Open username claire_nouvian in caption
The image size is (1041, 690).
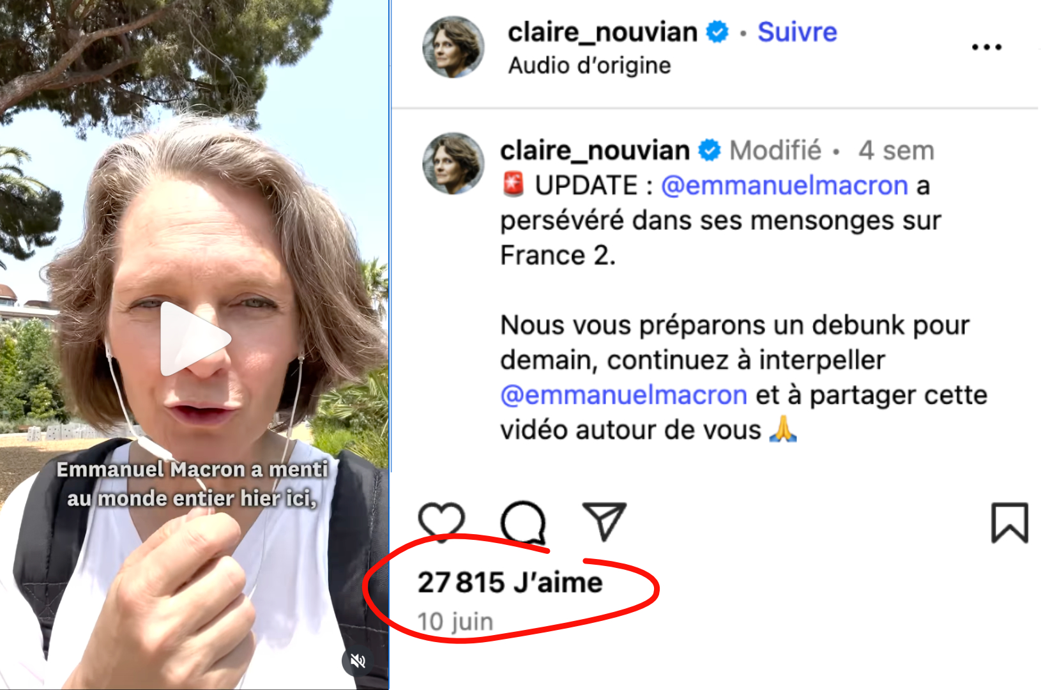click(595, 151)
